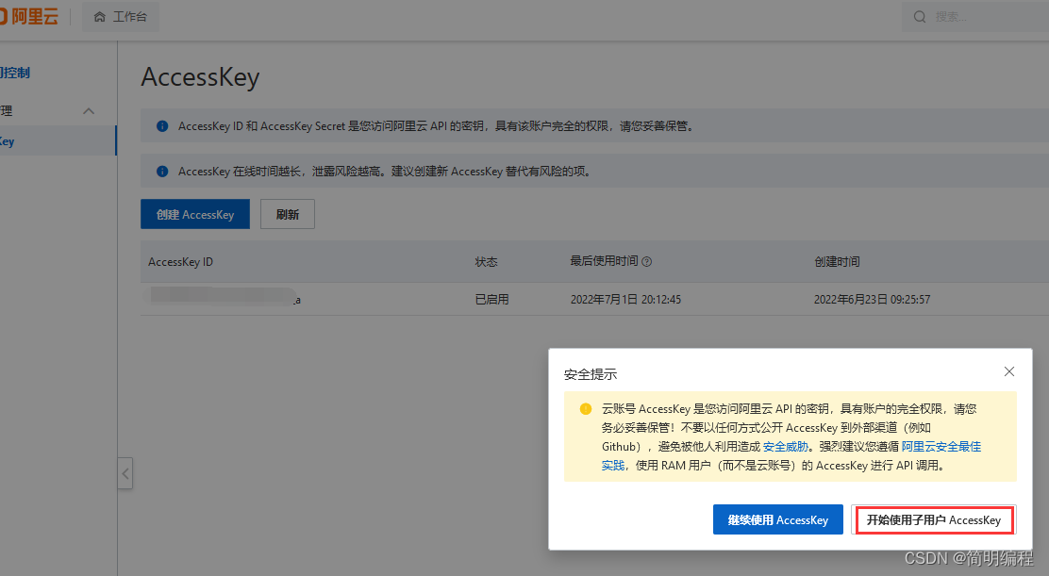The width and height of the screenshot is (1049, 576).
Task: Click the info icon in second notice banner
Action: tap(162, 172)
